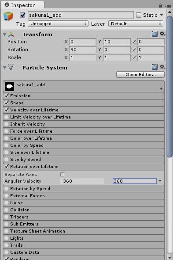Disable Rotation over Lifetime module
Screen dimensions: 173x260
click(7, 166)
